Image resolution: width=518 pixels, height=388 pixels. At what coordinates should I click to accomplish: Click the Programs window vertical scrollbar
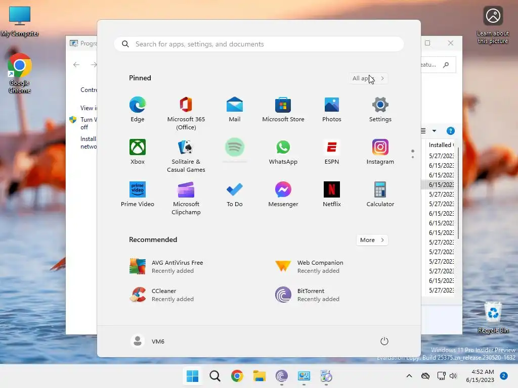point(458,193)
